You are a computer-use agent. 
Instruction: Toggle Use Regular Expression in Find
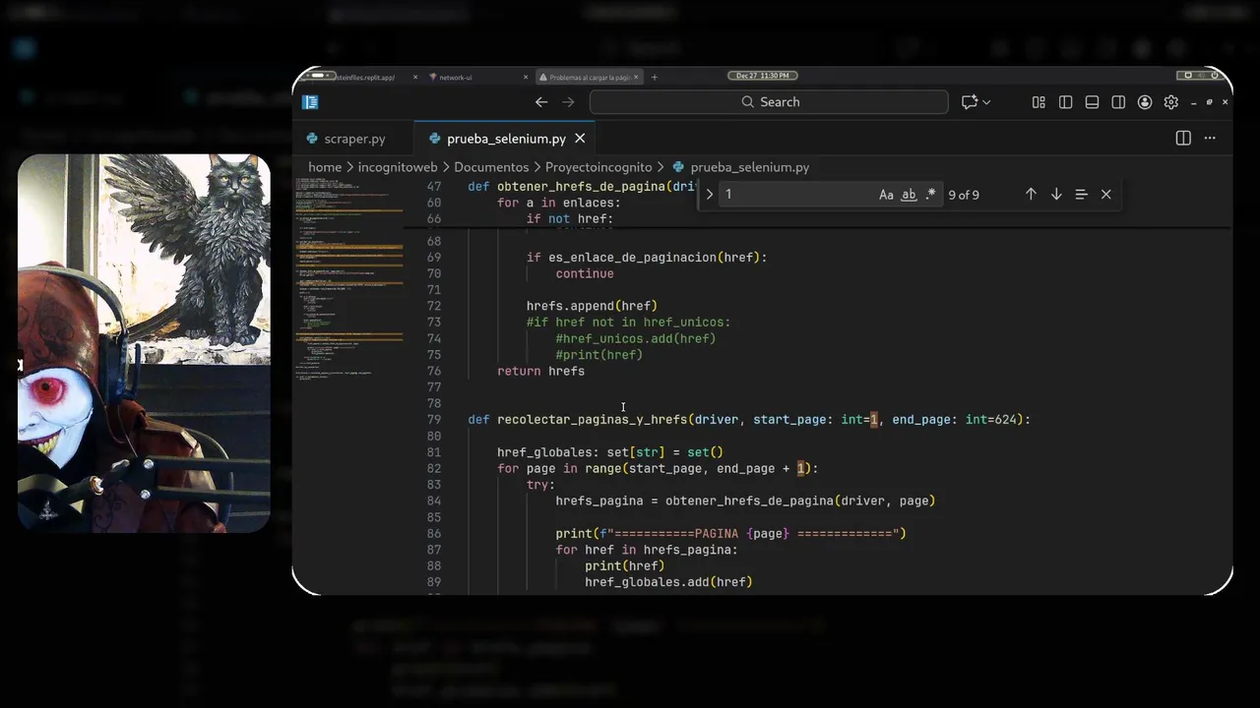[930, 195]
